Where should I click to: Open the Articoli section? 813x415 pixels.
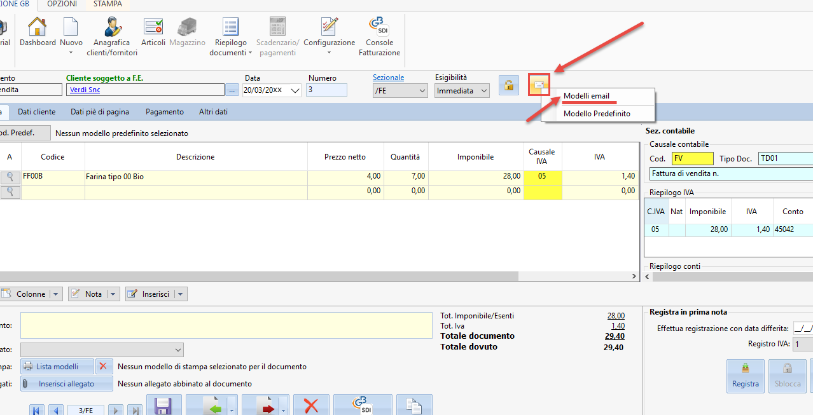[x=153, y=32]
